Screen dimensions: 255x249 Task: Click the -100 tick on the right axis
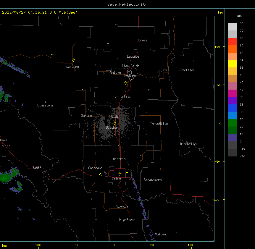click(x=216, y=200)
